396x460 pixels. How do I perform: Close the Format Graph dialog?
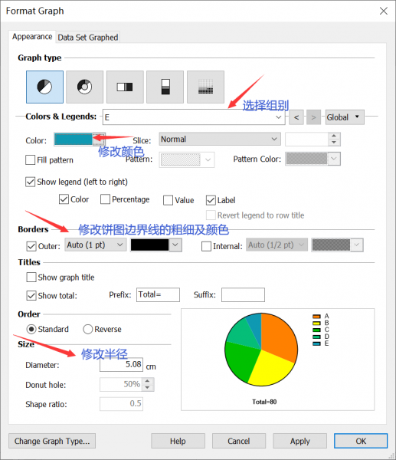(x=384, y=11)
